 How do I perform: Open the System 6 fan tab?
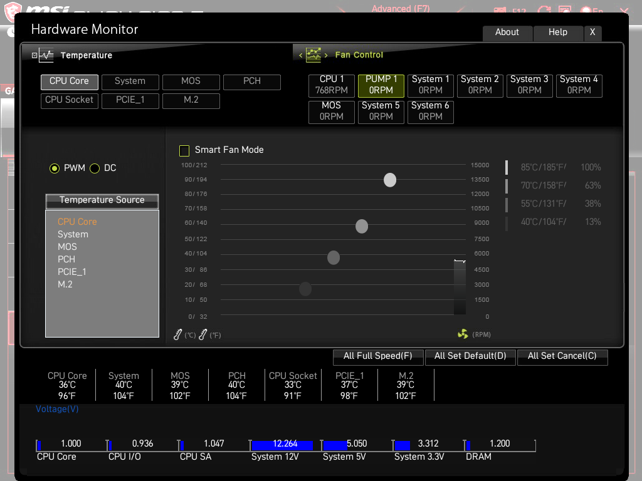[431, 111]
